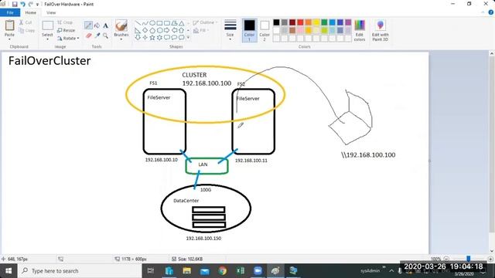This screenshot has height=278, width=495.
Task: Pick the purple color swatch
Action: click(348, 22)
